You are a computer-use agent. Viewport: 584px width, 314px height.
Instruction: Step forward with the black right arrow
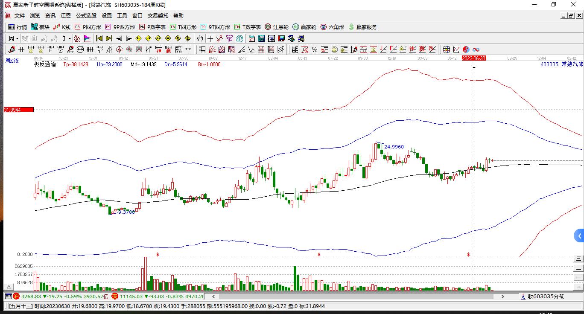(129, 38)
